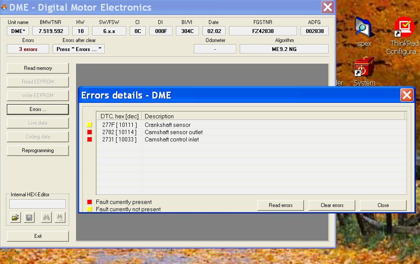This screenshot has height=264, width=420.
Task: Open the ThinkPad Configuration desktop icon
Action: (x=404, y=36)
